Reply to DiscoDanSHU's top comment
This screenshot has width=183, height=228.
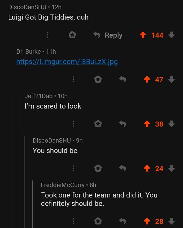[108, 35]
